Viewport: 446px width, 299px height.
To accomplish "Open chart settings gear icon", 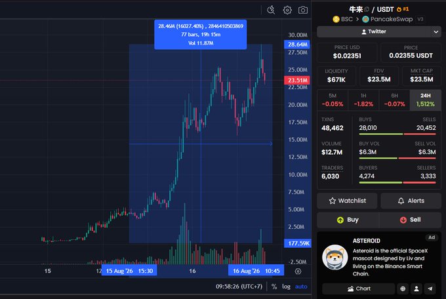I will pyautogui.click(x=287, y=10).
